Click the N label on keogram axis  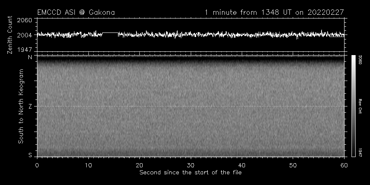pyautogui.click(x=30, y=57)
